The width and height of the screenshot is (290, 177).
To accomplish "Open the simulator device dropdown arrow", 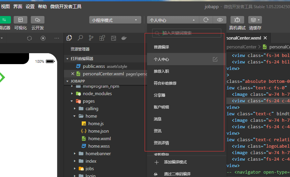I will tap(2, 38).
